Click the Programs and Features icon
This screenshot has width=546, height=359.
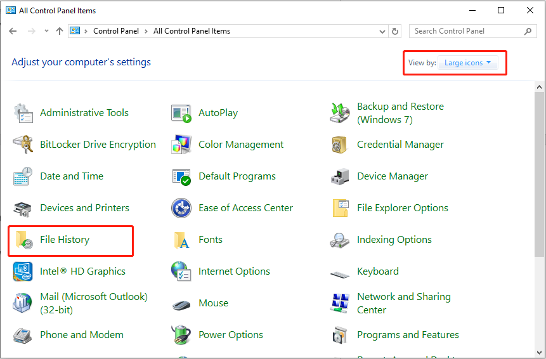pyautogui.click(x=340, y=335)
